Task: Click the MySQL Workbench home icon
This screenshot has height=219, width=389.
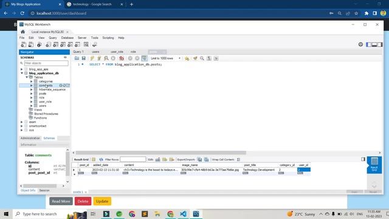Action: pyautogui.click(x=23, y=32)
